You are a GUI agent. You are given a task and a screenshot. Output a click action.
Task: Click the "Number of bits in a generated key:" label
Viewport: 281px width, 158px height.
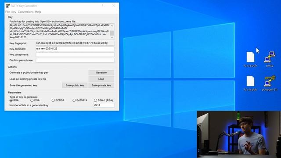tap(29, 105)
